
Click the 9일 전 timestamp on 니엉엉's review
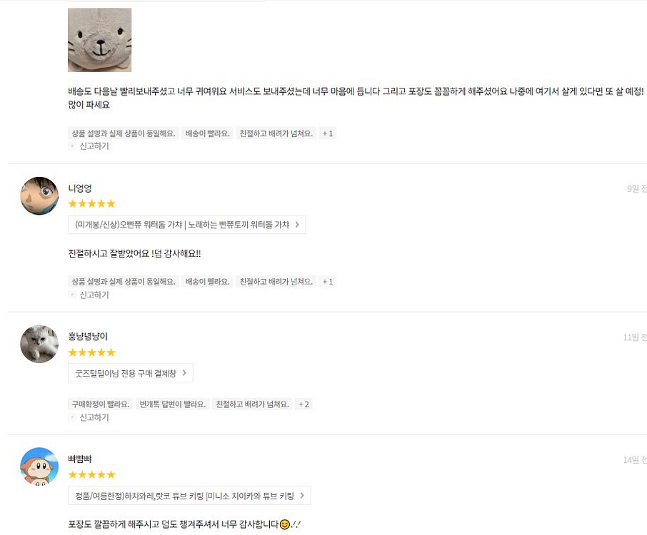[x=634, y=188]
